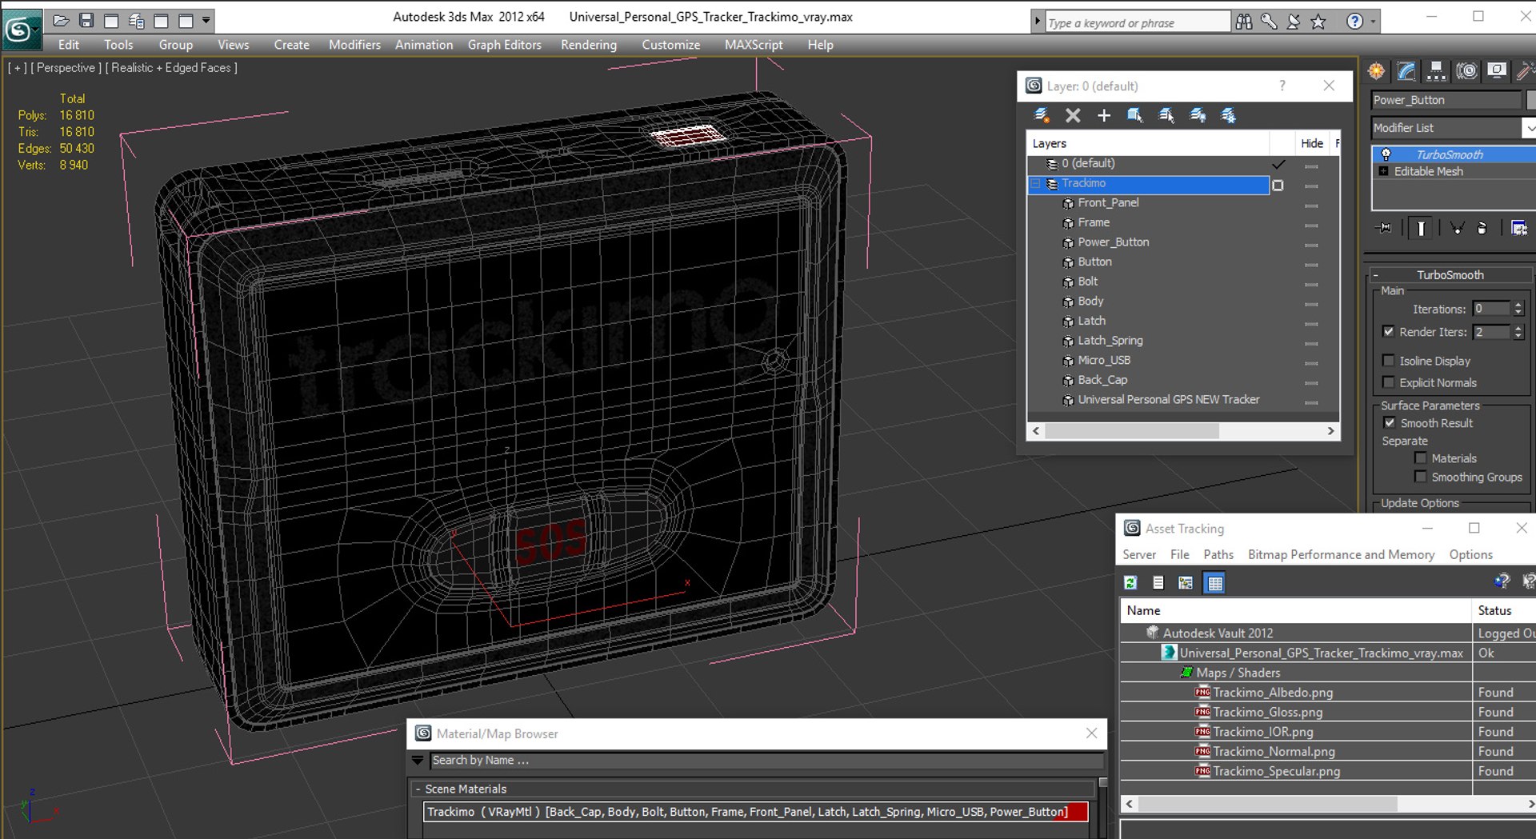Image resolution: width=1536 pixels, height=839 pixels.
Task: Uncheck the Smooth Result checkbox
Action: point(1389,423)
